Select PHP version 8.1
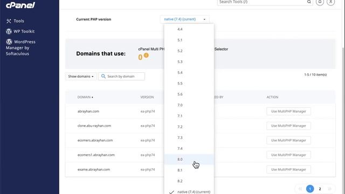345x194 pixels. coord(189,170)
